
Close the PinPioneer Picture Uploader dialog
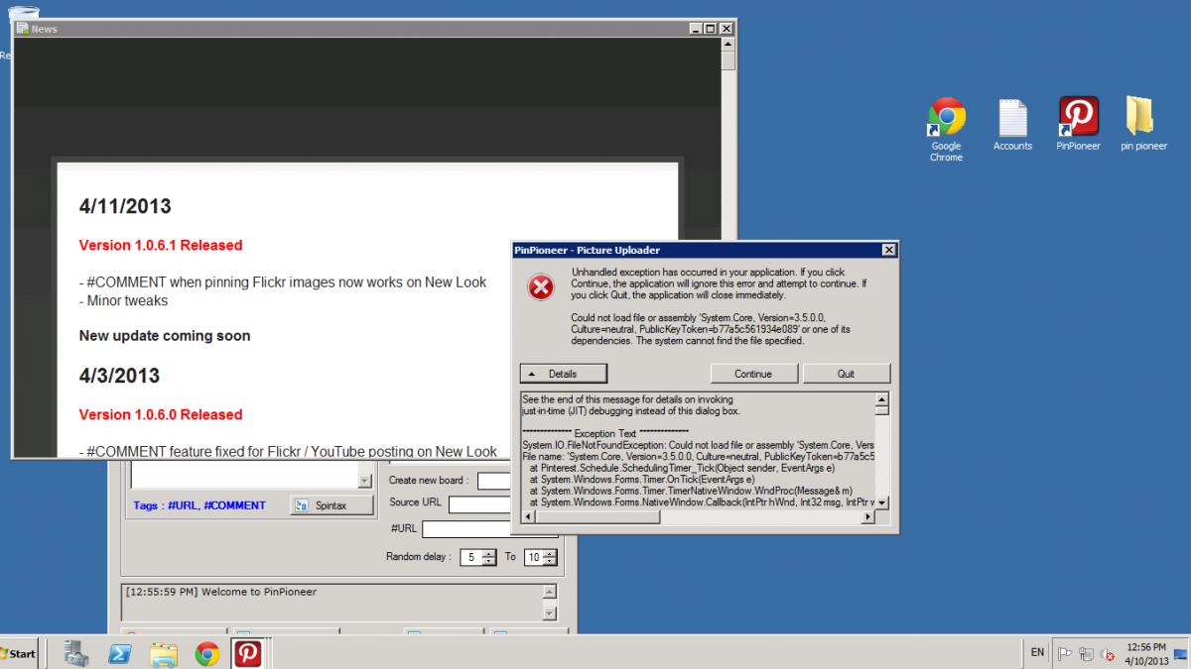point(888,250)
